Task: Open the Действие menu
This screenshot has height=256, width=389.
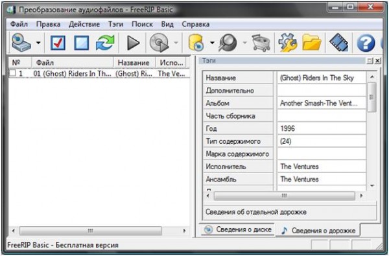Action: pyautogui.click(x=84, y=24)
